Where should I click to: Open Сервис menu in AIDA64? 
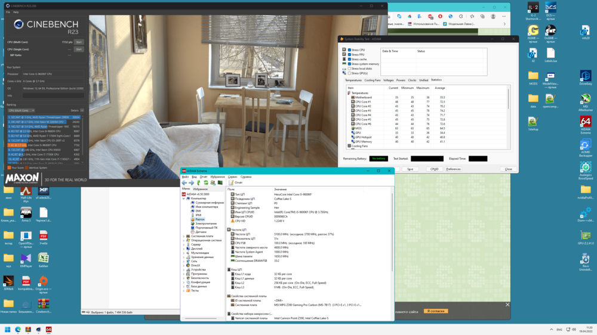click(x=232, y=177)
